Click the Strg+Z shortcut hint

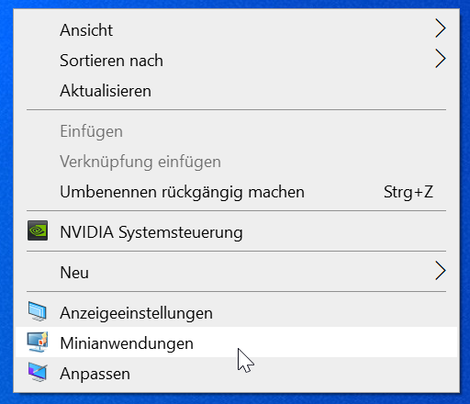408,193
